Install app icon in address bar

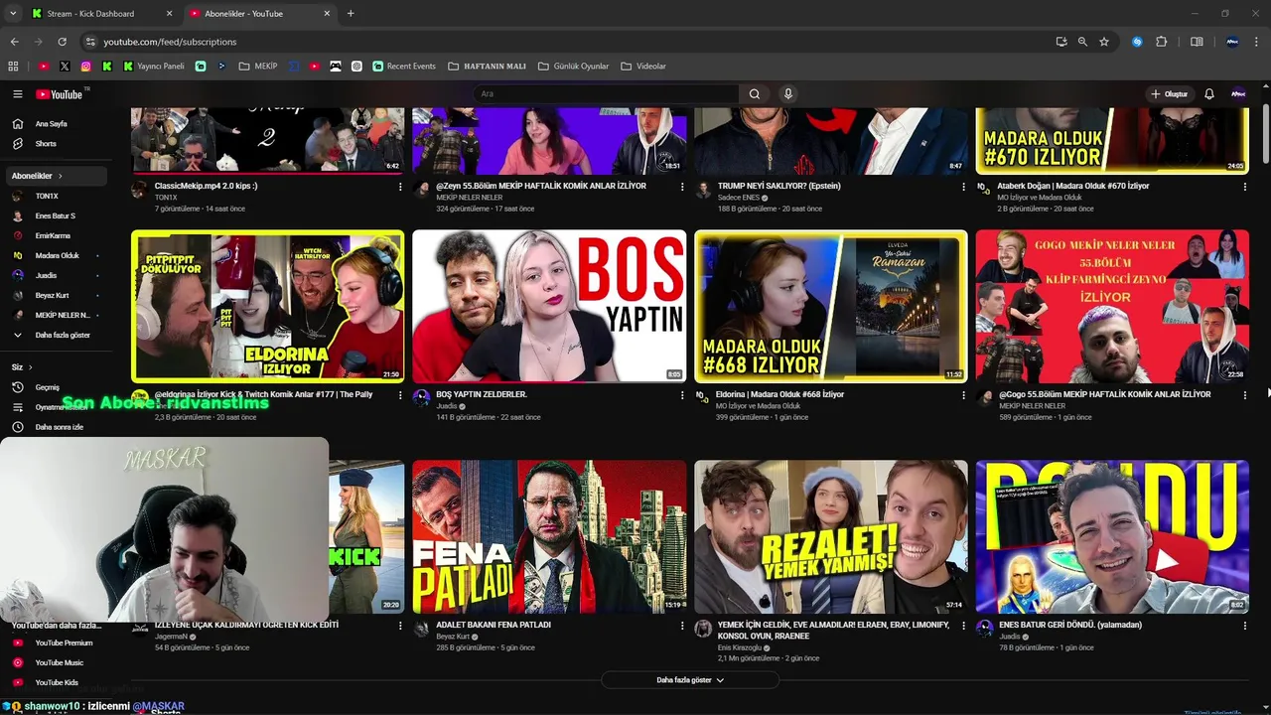[x=1061, y=42]
